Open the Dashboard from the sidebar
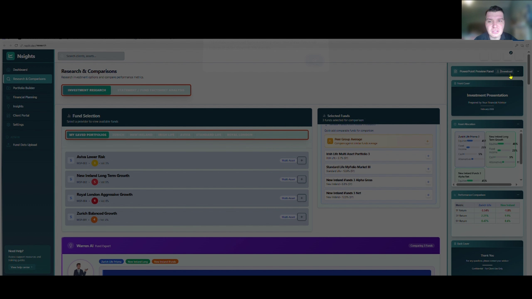The width and height of the screenshot is (532, 299). click(20, 70)
